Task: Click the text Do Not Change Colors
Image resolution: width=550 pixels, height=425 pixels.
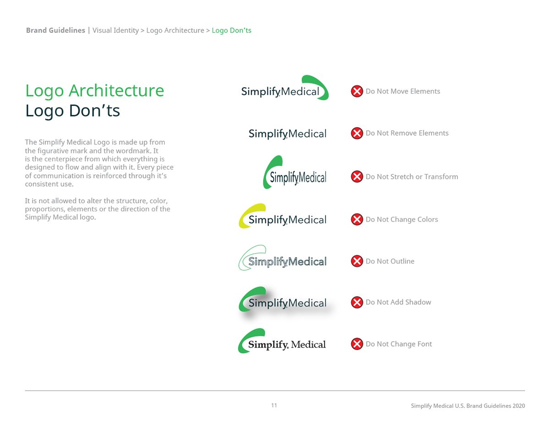Action: point(402,219)
